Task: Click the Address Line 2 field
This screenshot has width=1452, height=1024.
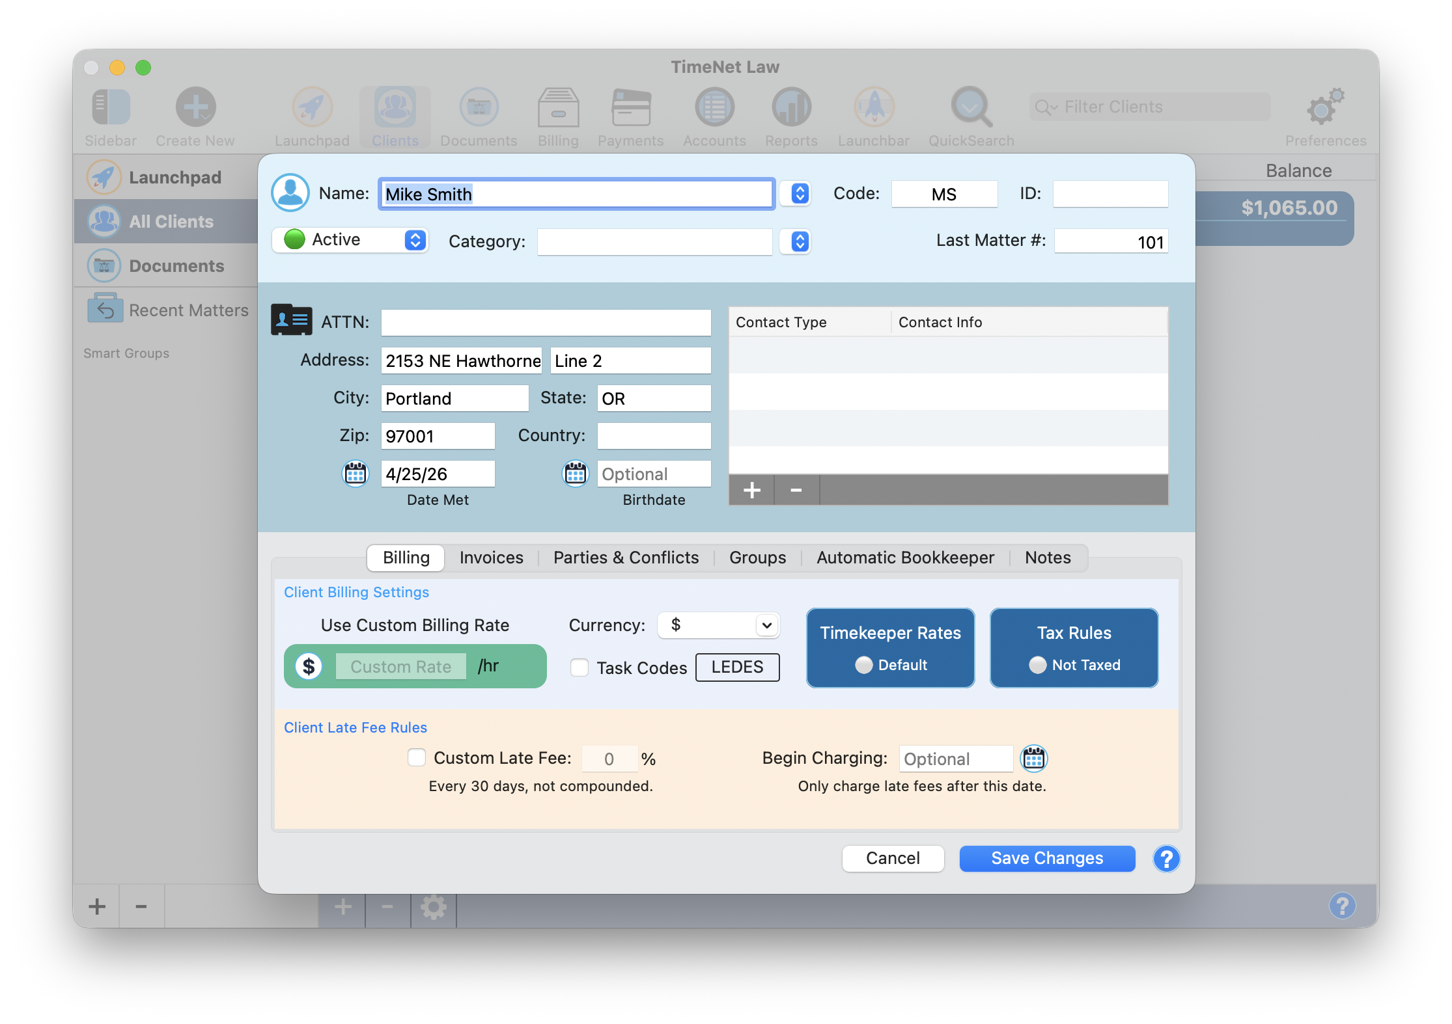Action: click(x=630, y=360)
